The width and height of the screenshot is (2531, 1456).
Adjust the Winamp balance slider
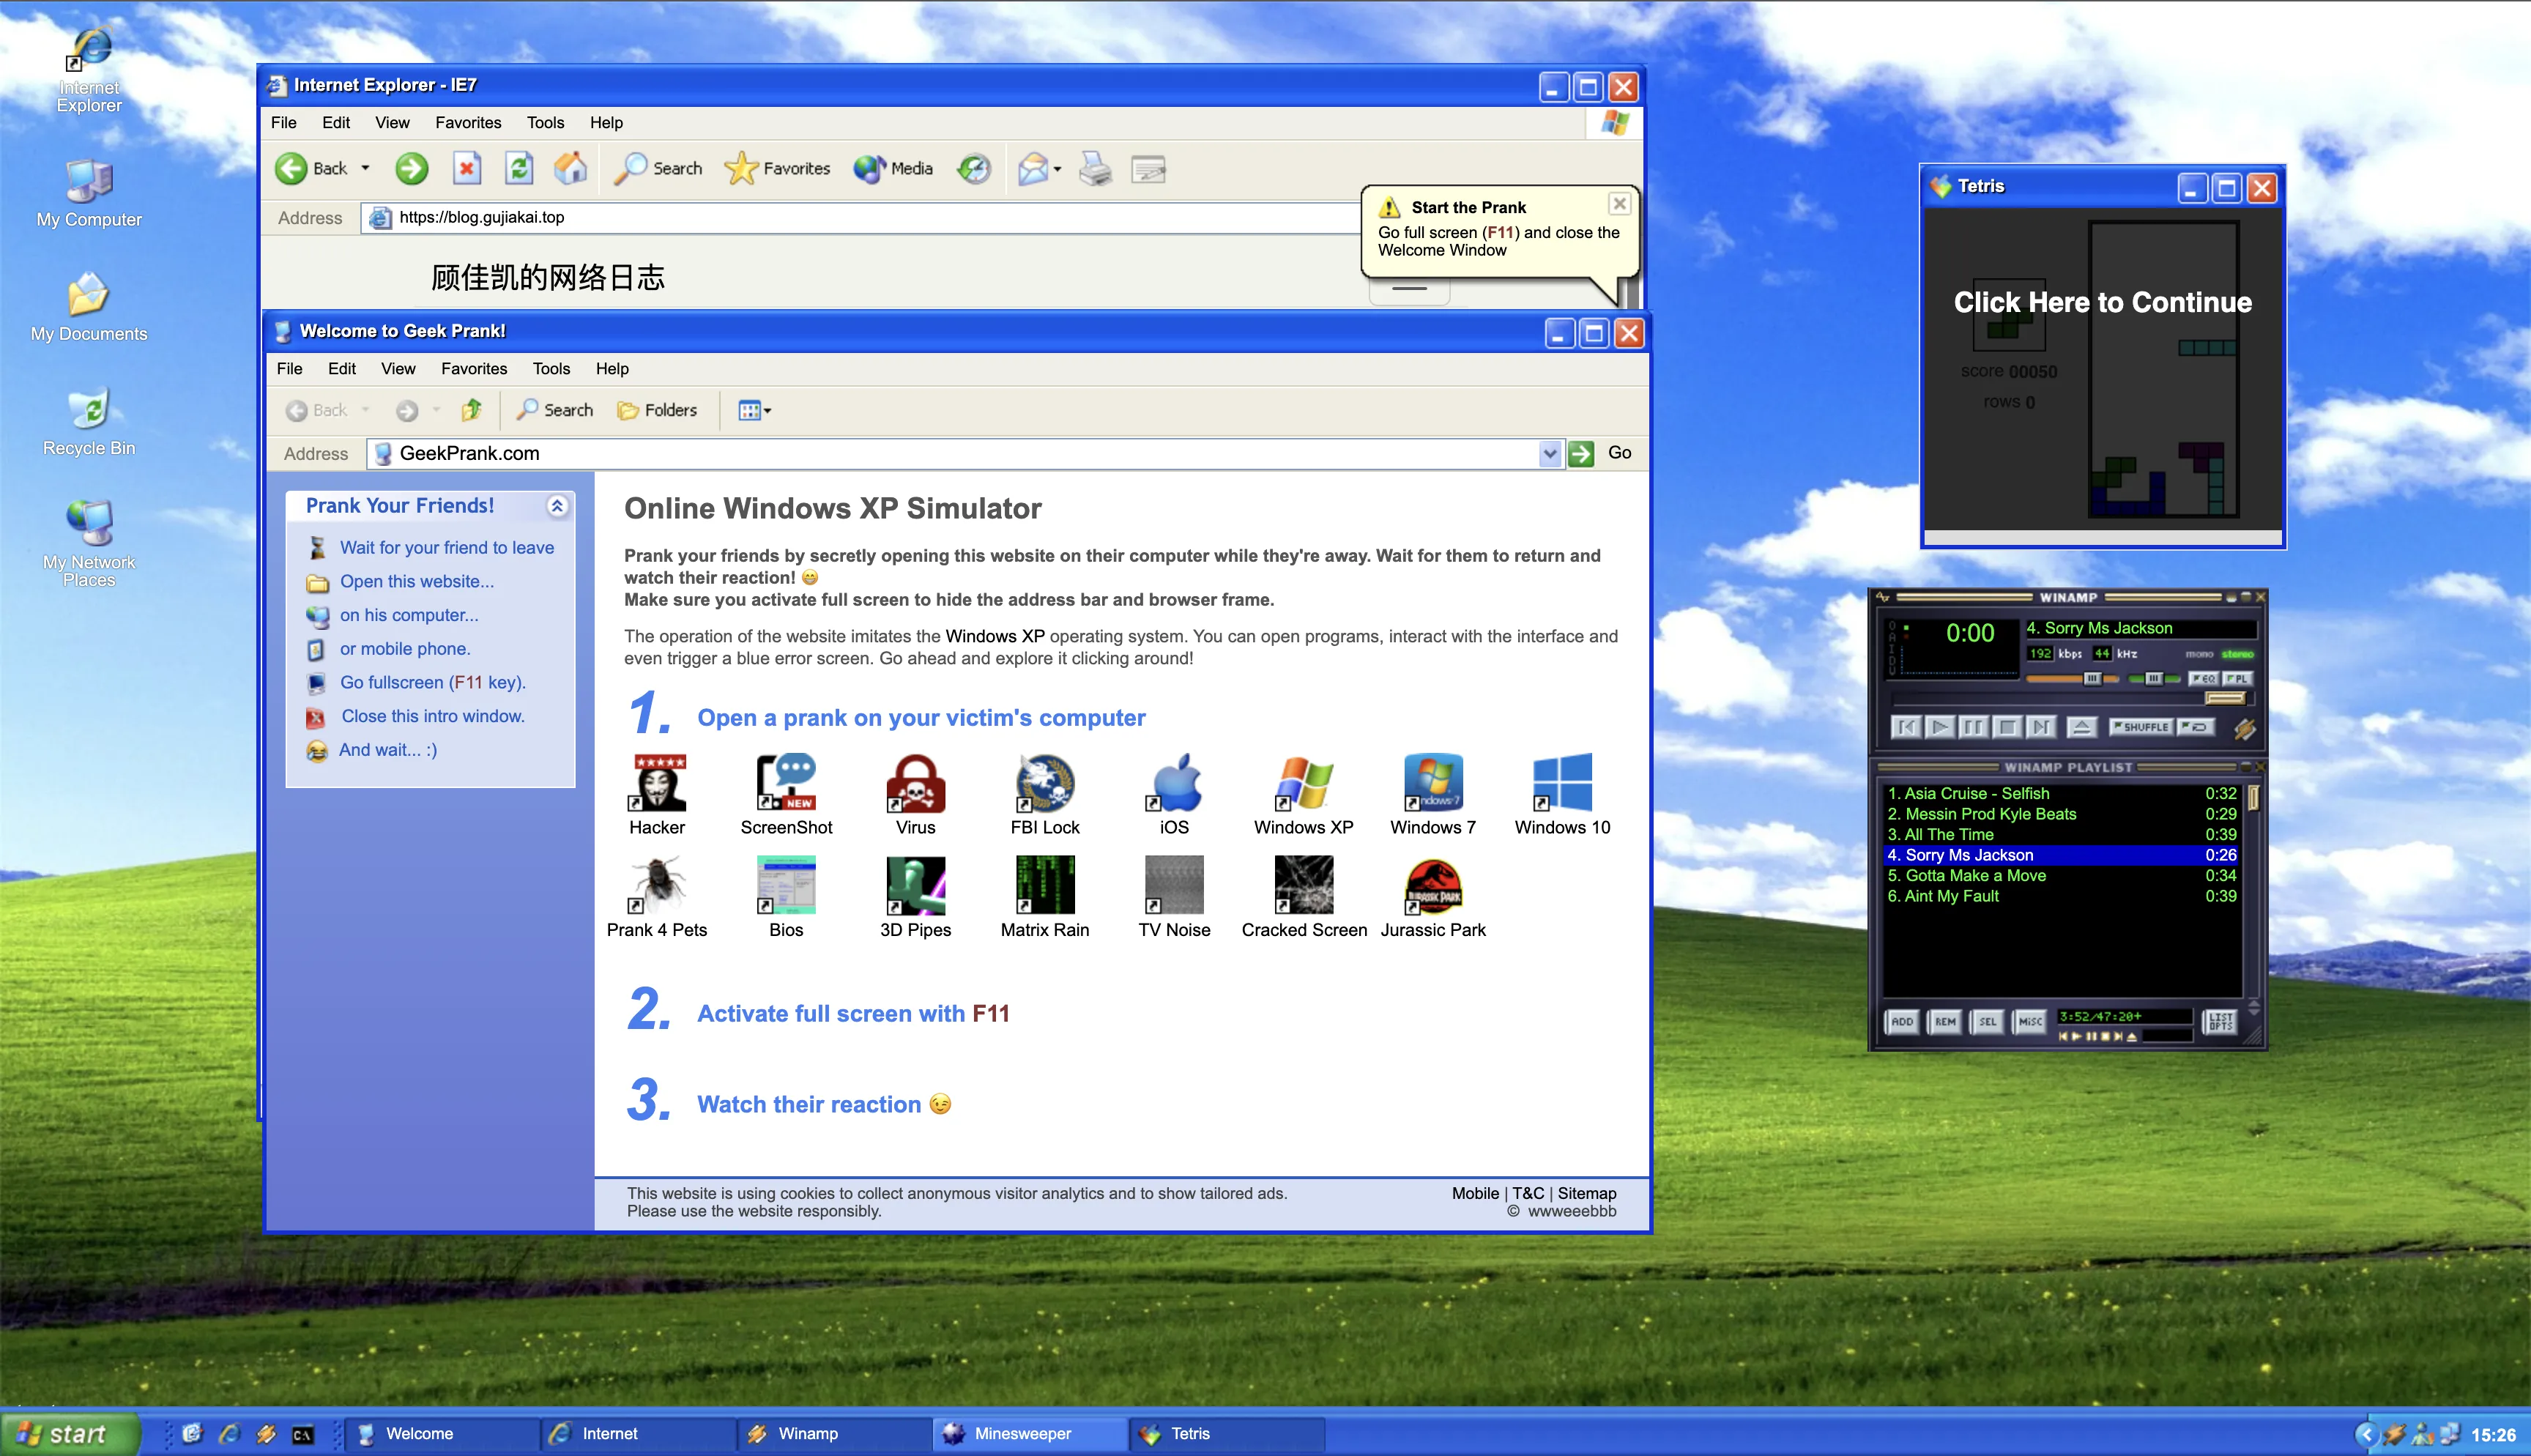tap(2152, 679)
